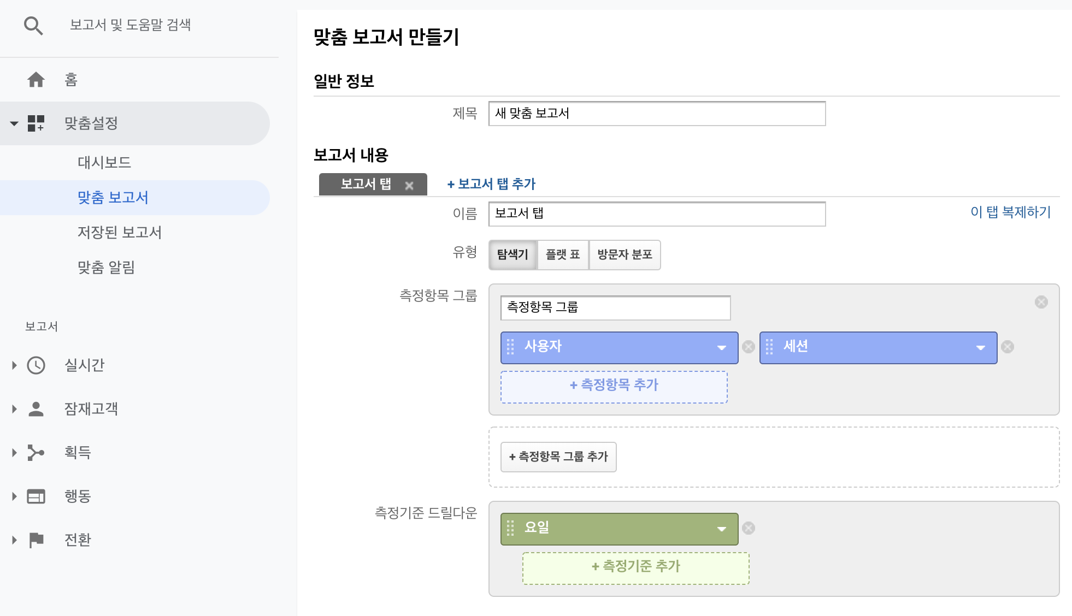Click the 보고서 탭 추가 link
The image size is (1072, 616).
coord(491,184)
